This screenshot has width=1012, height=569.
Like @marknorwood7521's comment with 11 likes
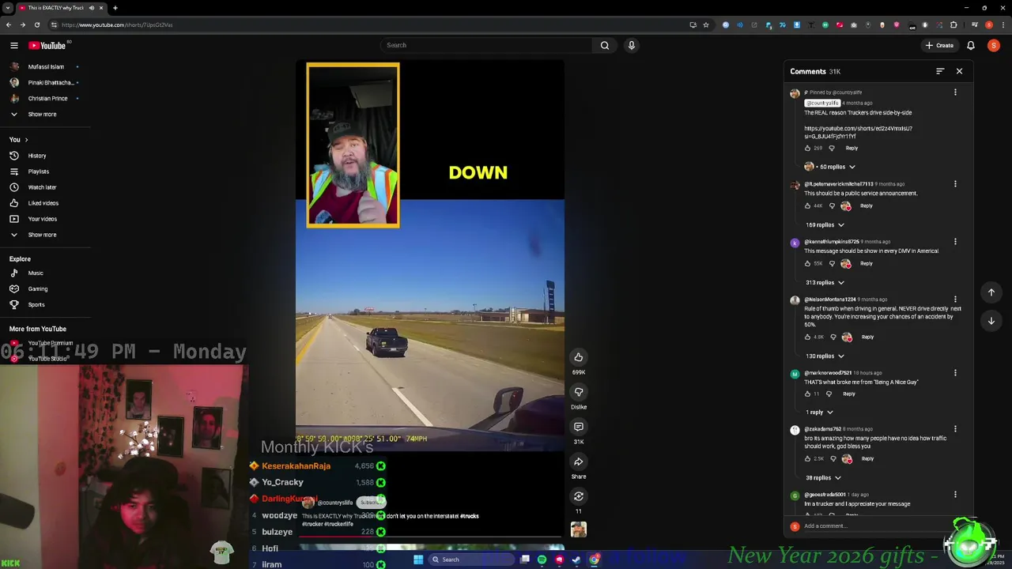807,394
